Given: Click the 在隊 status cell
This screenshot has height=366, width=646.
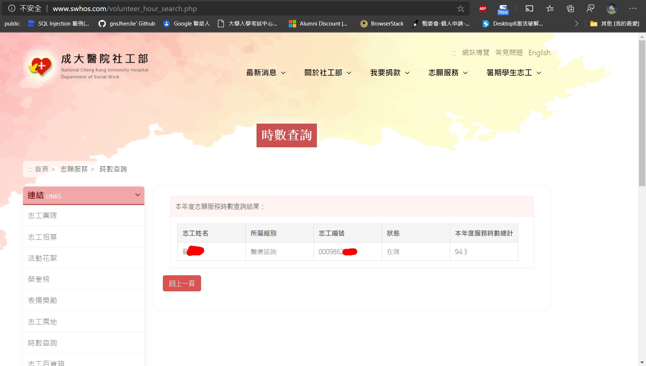Looking at the screenshot, I should [x=416, y=252].
